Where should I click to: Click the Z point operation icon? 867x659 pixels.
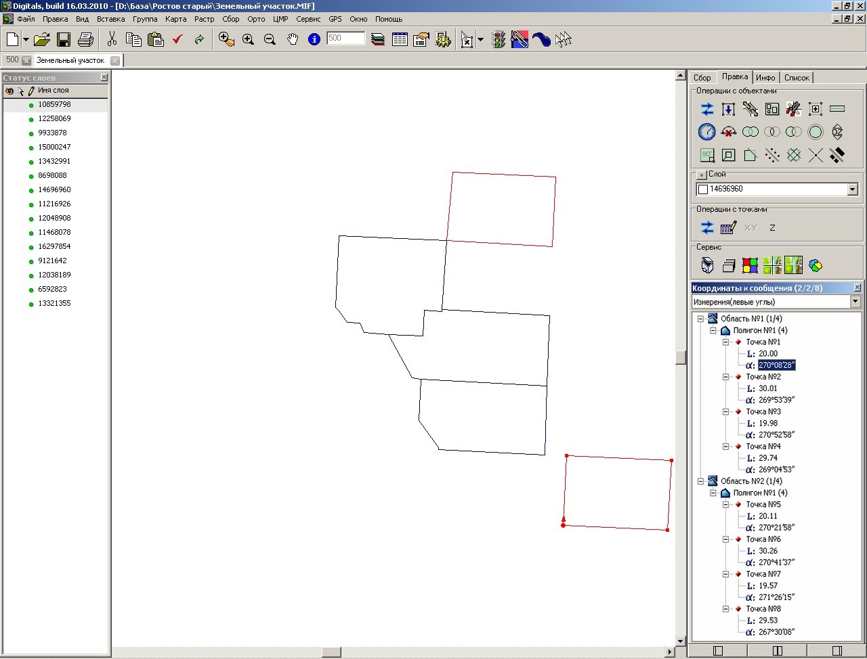tap(772, 228)
